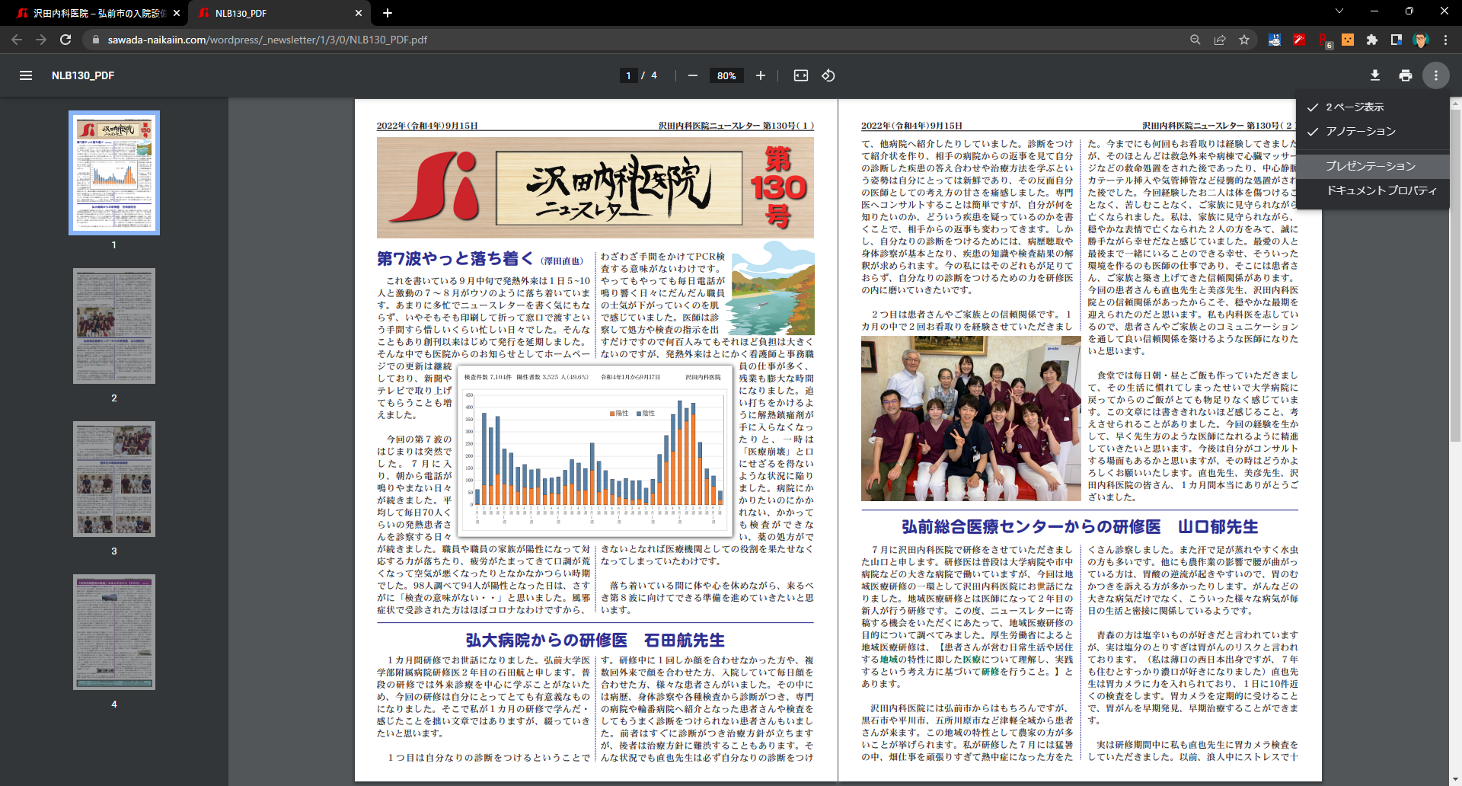Switch to the NLB130_PDF tab
The width and height of the screenshot is (1462, 786).
tap(279, 13)
